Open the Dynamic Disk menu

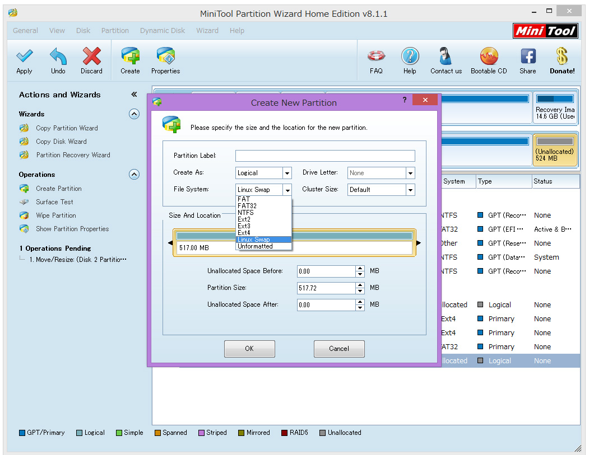pyautogui.click(x=163, y=31)
